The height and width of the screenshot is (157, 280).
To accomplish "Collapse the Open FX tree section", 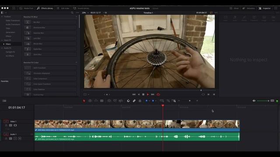I will coord(2,40).
